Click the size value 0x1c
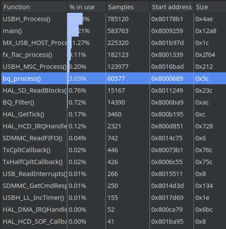226x229 pixels. (x=202, y=43)
